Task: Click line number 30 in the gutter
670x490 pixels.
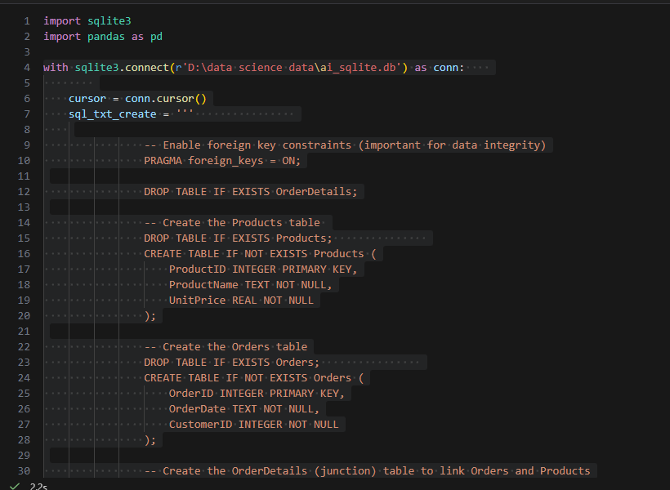Action: pos(24,470)
